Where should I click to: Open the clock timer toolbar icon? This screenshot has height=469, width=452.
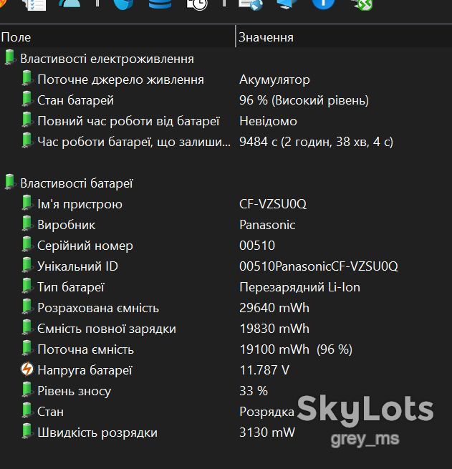tap(196, 4)
